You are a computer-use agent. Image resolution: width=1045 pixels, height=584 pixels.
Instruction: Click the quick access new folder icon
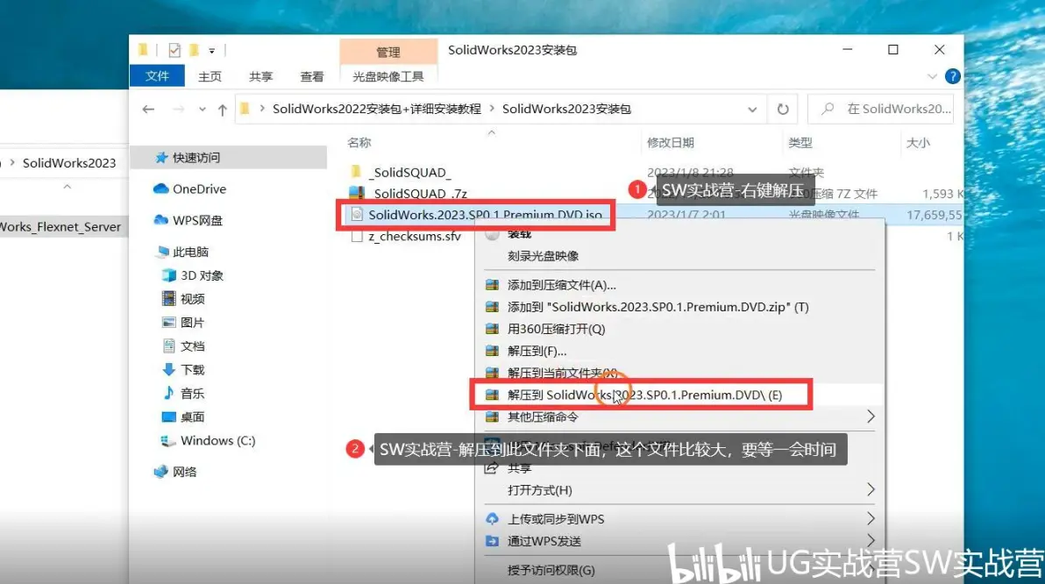tap(194, 50)
